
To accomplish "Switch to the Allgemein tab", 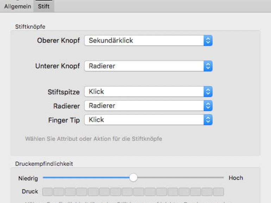I will tap(18, 6).
